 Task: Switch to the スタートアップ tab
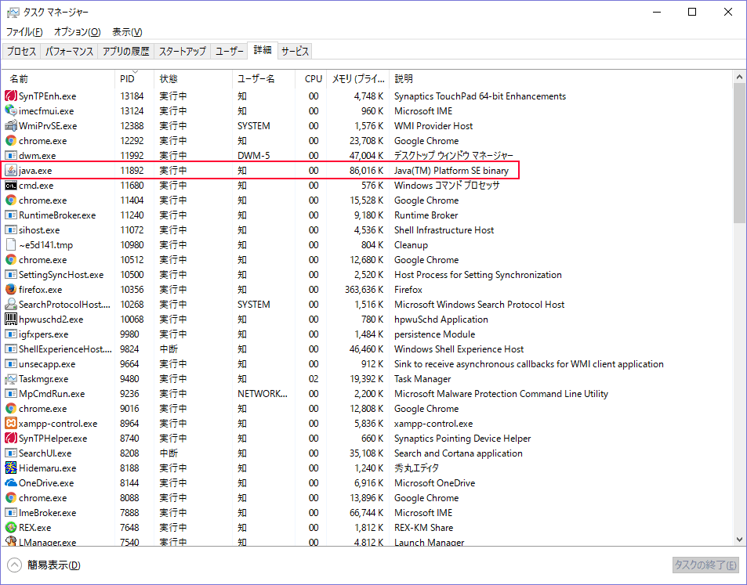pos(183,52)
